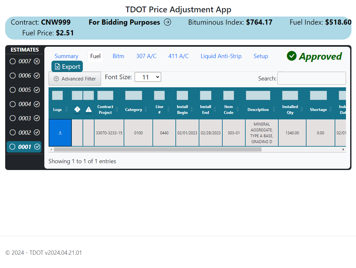Click the check status icon for estimate 0003

pyautogui.click(x=37, y=118)
